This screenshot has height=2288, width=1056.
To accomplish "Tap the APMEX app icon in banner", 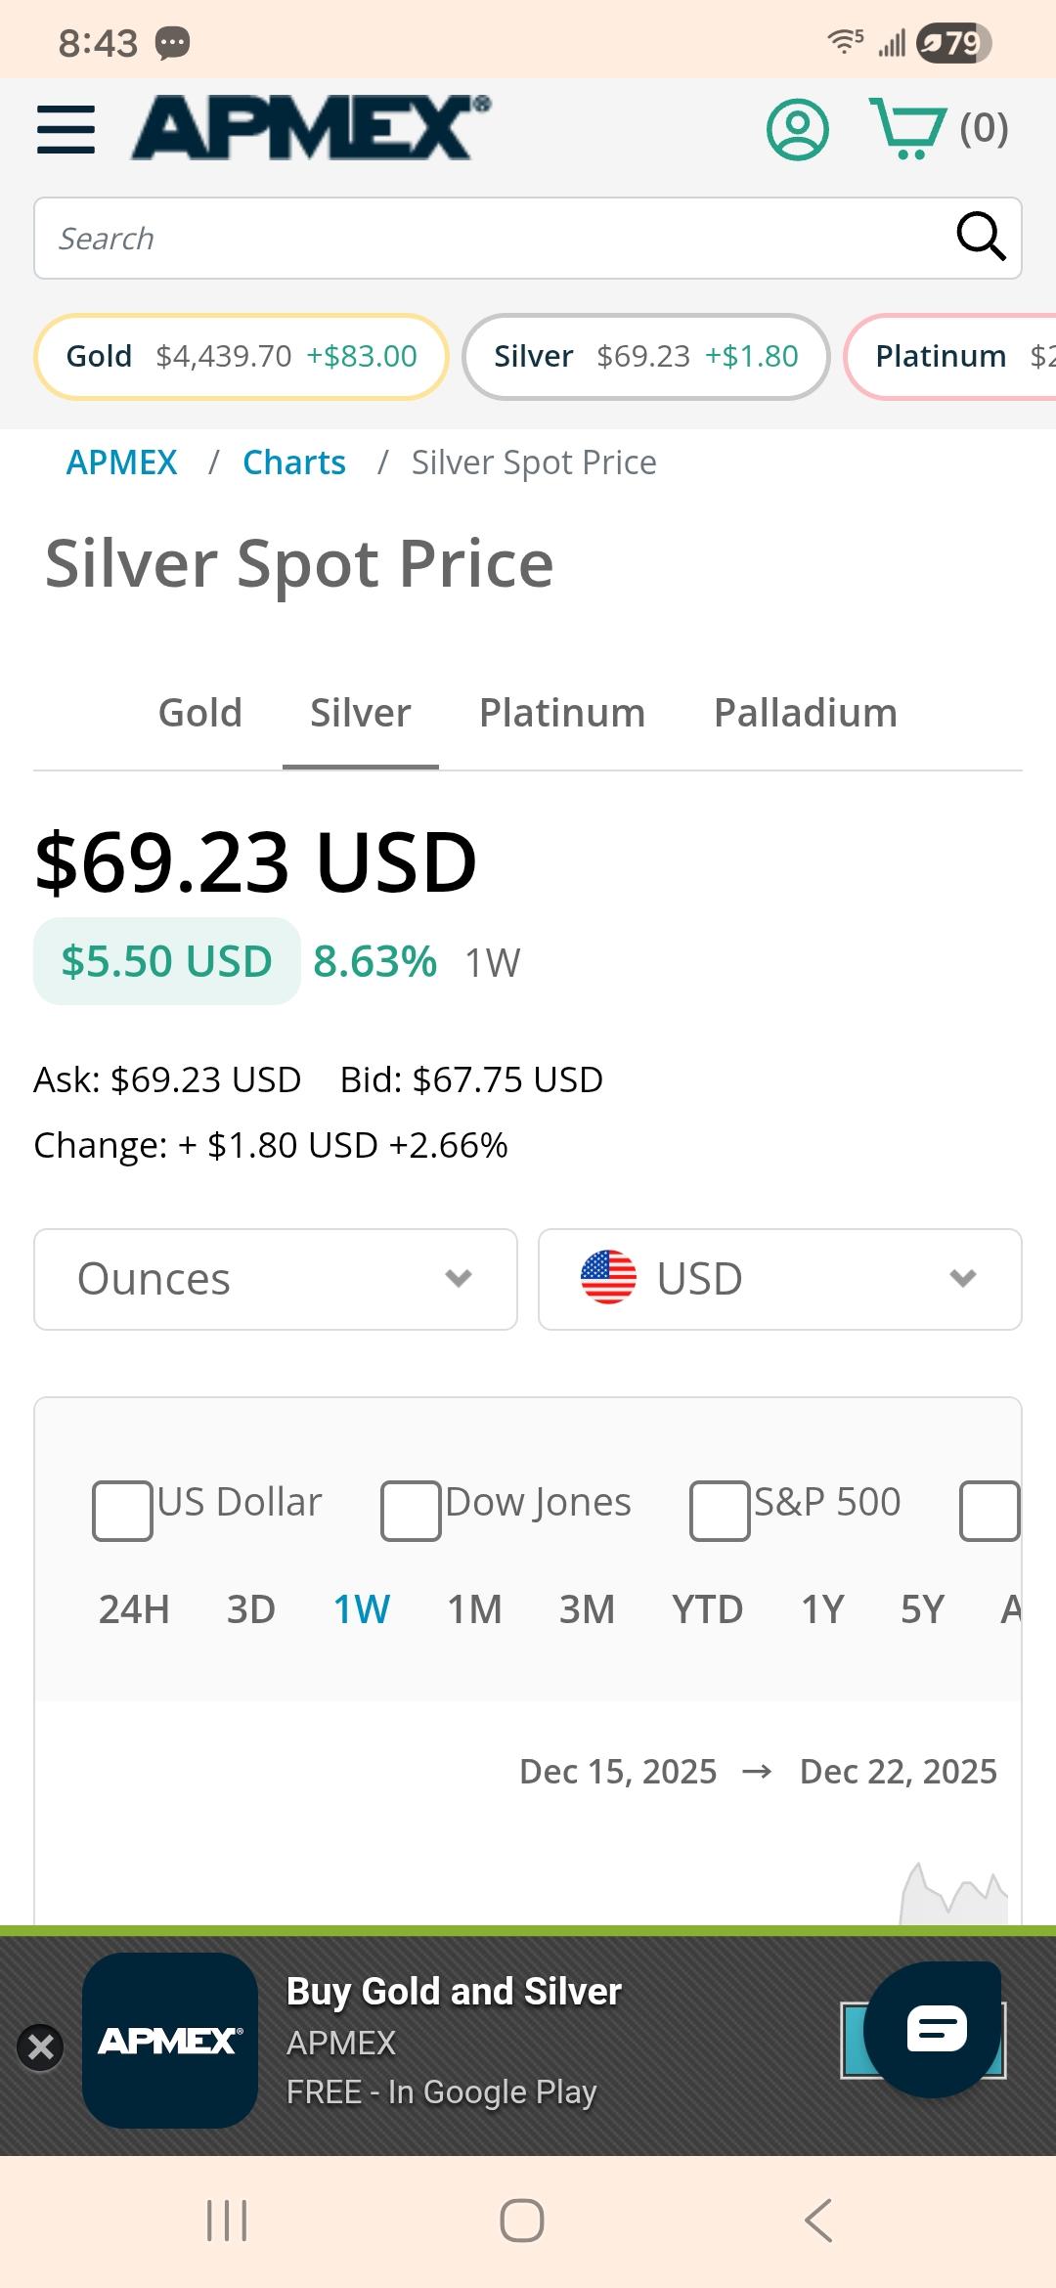I will click(x=170, y=2041).
